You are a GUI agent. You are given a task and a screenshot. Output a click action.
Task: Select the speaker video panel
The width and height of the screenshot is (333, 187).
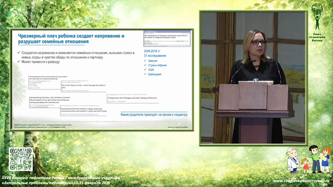click(253, 78)
